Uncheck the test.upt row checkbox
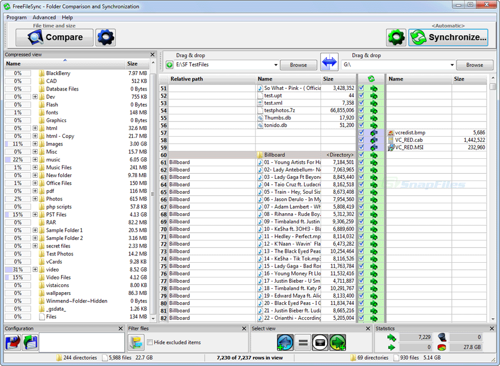 coord(361,96)
